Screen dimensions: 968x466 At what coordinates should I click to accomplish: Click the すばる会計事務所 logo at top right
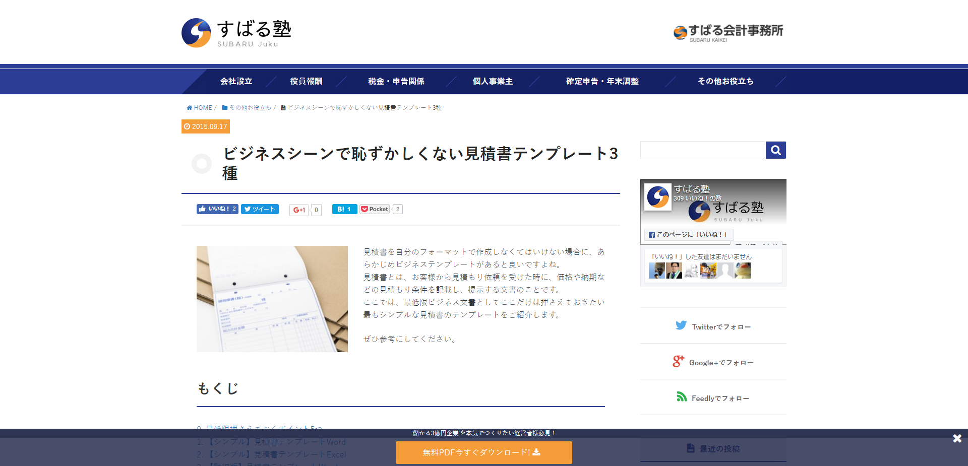pyautogui.click(x=728, y=32)
